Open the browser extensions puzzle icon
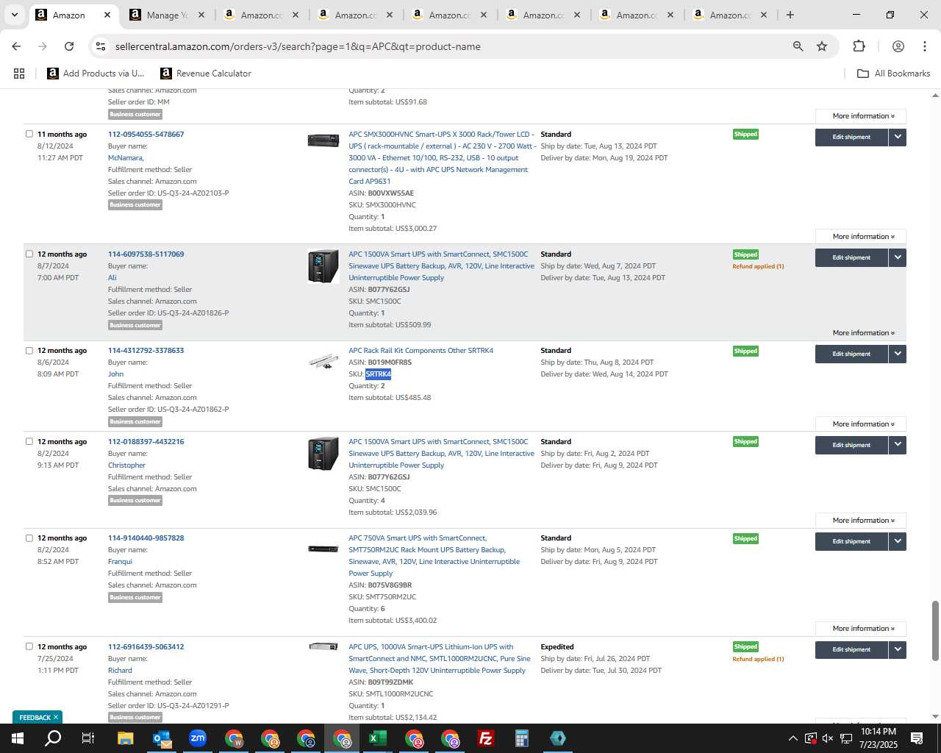The width and height of the screenshot is (941, 753). tap(859, 46)
